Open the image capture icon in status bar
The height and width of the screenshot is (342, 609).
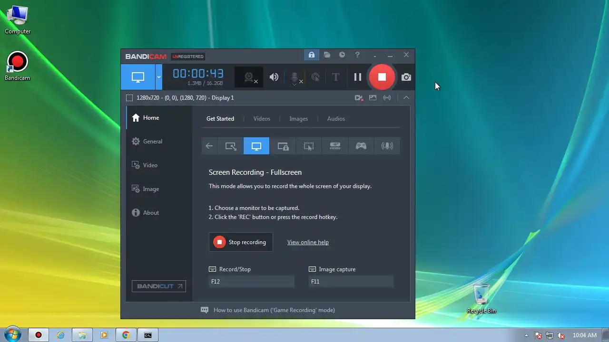coord(373,98)
